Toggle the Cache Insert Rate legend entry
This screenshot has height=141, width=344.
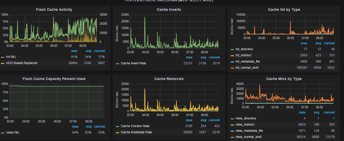point(133,63)
